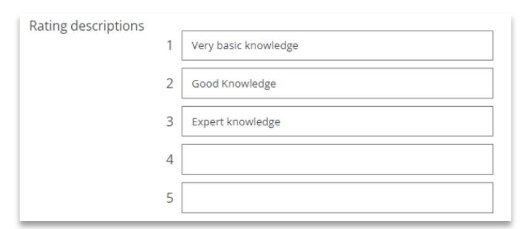Click 'knowledge' after 'Expert' in rating 3
531x229 pixels.
pos(254,122)
